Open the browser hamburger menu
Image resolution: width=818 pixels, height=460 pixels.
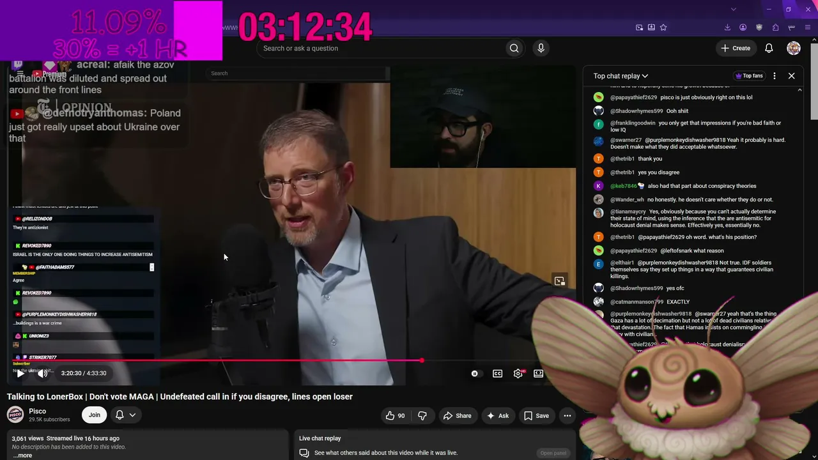click(x=808, y=27)
